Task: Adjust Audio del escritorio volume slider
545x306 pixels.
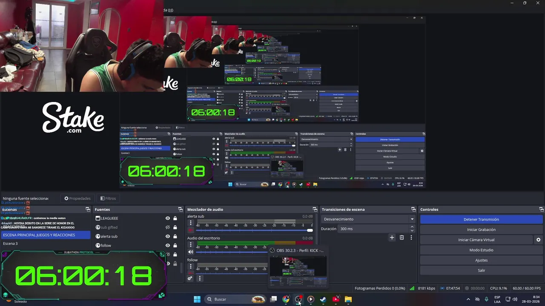Action: click(232, 252)
